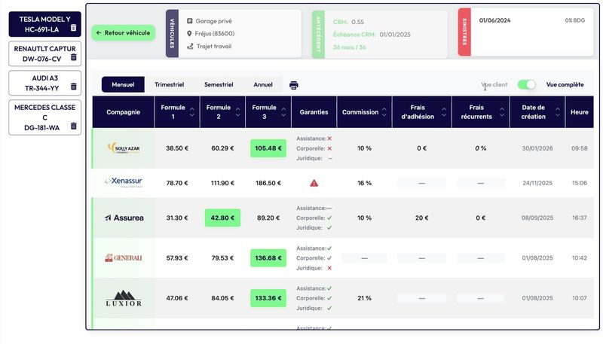Click Xenassur Formule 3 price 186.50 €
603x344 pixels.
coord(268,183)
